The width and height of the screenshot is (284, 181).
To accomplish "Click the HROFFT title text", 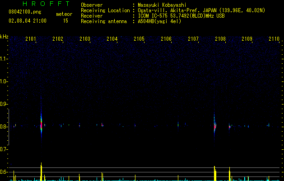I will pyautogui.click(x=46, y=4).
